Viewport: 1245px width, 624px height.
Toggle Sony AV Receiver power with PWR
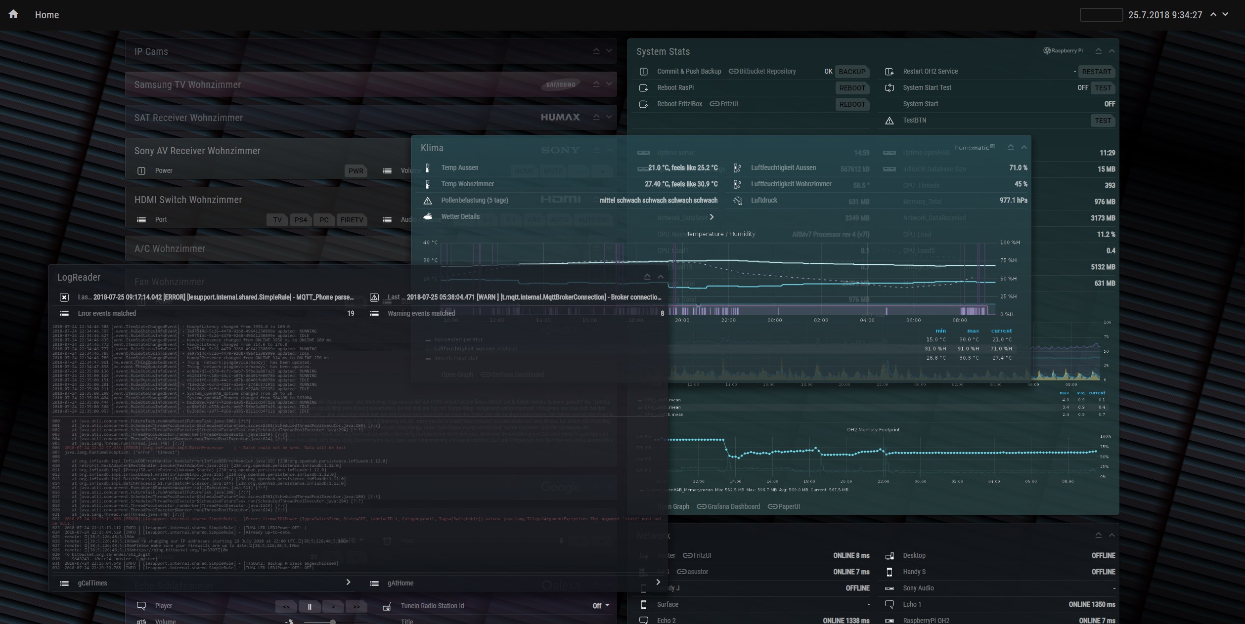pyautogui.click(x=356, y=171)
